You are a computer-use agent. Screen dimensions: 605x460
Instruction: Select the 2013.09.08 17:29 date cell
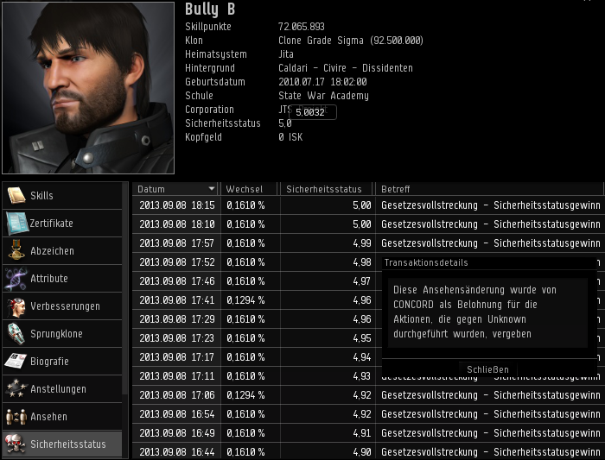click(176, 319)
